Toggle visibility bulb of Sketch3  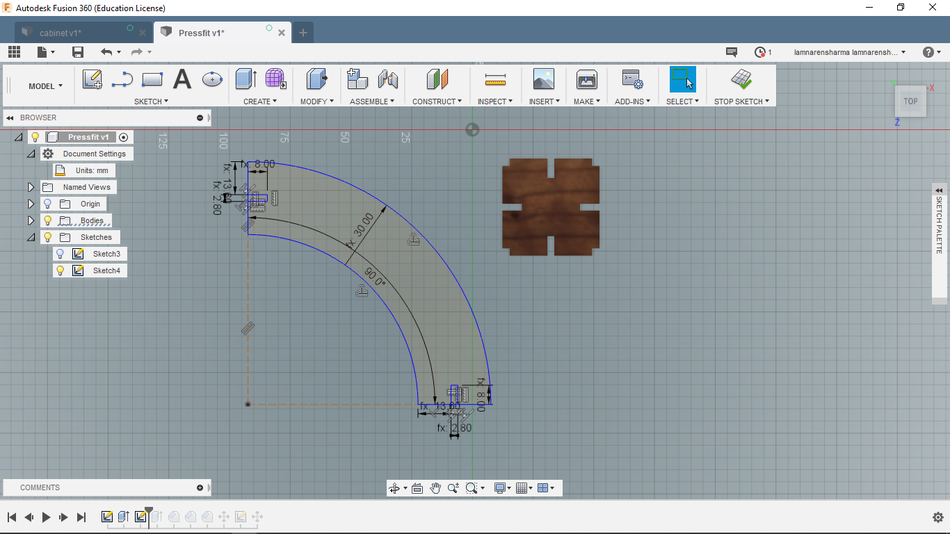[61, 254]
